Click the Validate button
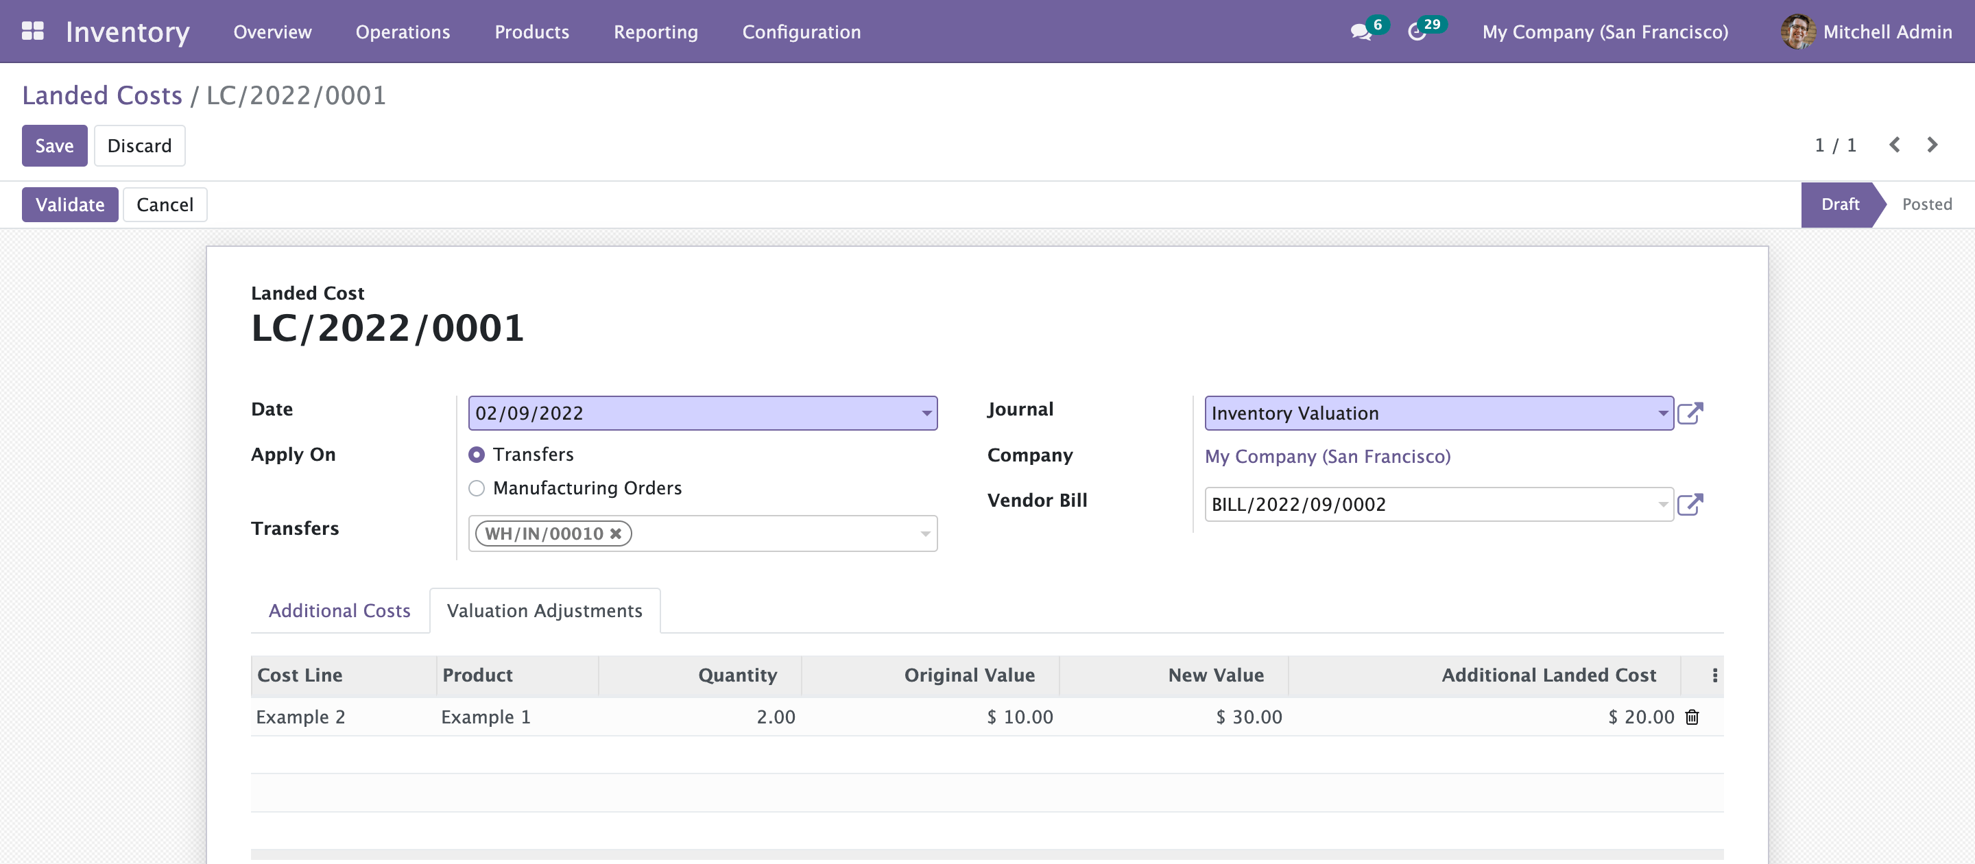The image size is (1975, 864). 70,205
